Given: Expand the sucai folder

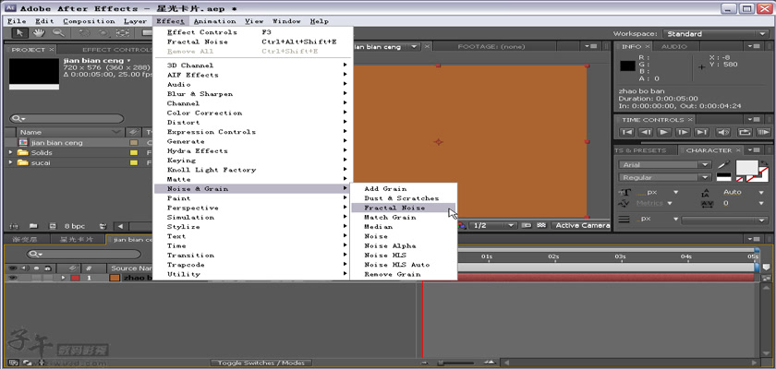Looking at the screenshot, I should (11, 162).
